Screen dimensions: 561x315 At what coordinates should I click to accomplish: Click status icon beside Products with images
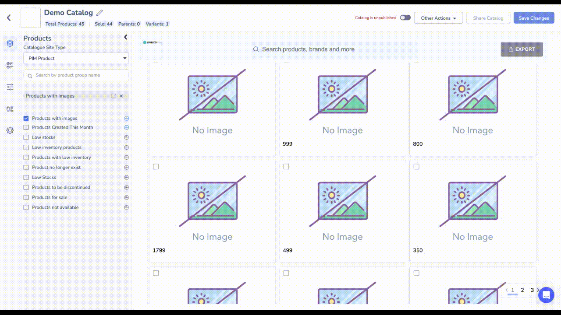tap(126, 118)
